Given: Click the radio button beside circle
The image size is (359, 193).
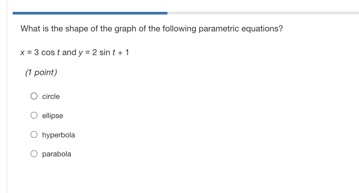Looking at the screenshot, I should click(x=34, y=96).
